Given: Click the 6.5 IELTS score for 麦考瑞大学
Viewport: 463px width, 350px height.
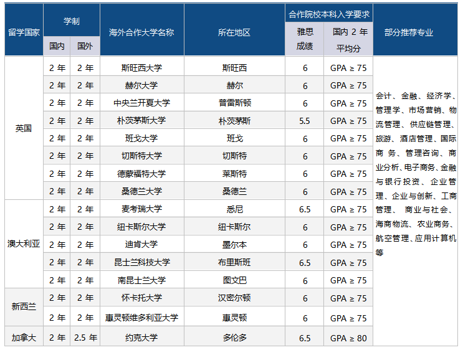Looking at the screenshot, I should [305, 209].
